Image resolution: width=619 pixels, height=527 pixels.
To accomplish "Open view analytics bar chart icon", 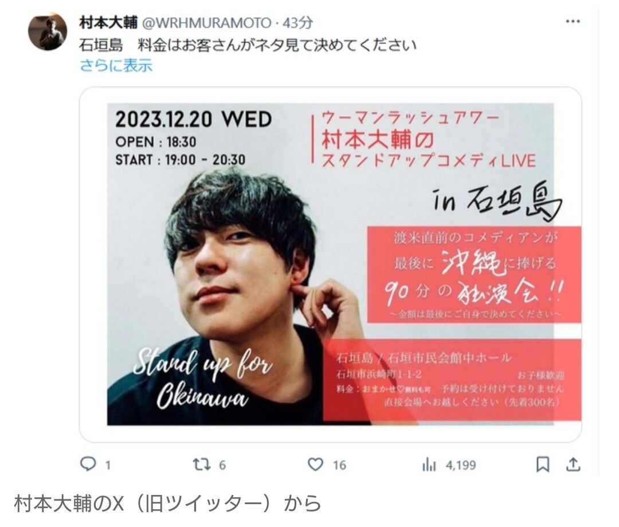I will tap(429, 465).
